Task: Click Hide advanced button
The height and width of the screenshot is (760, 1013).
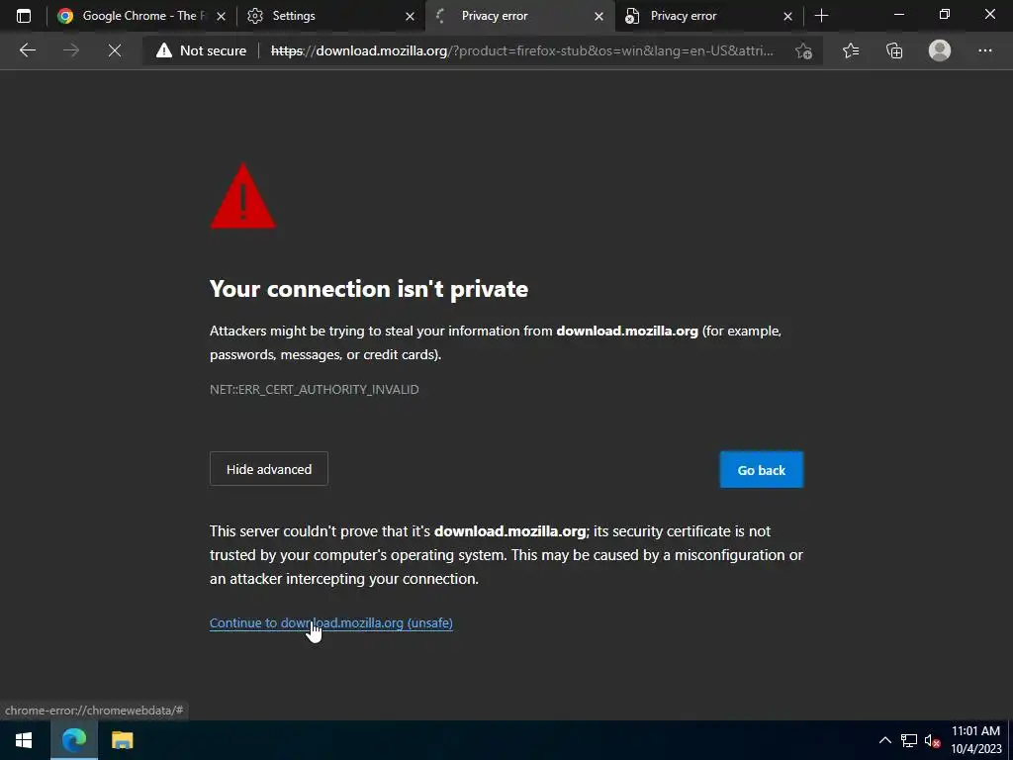Action: [269, 469]
